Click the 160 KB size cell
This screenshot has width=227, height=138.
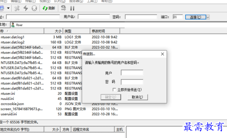(56, 42)
